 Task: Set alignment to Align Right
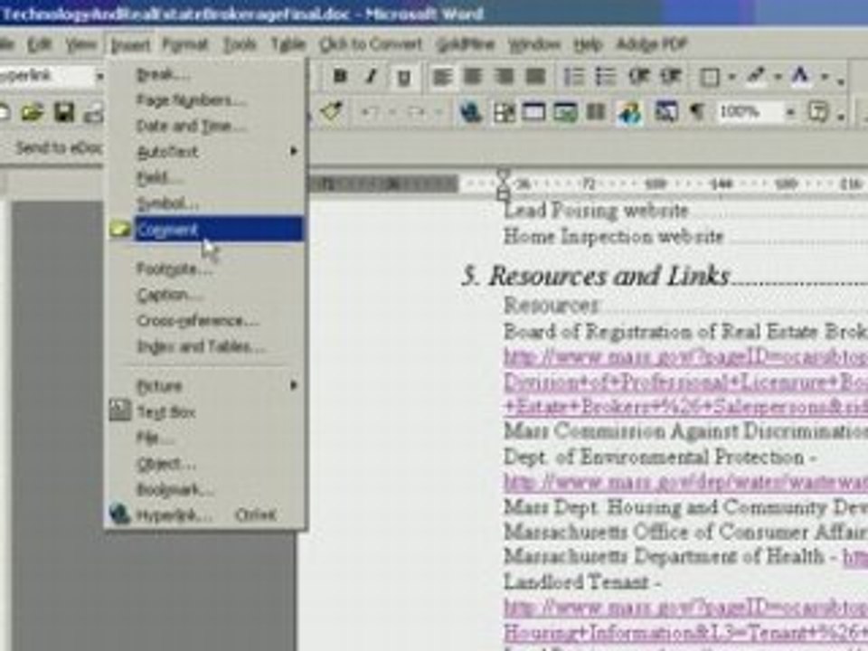click(504, 77)
